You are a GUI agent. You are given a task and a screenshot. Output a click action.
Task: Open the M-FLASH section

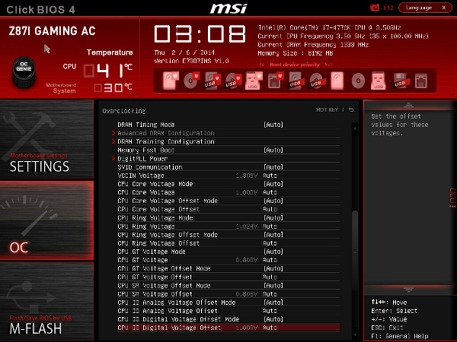[46, 302]
